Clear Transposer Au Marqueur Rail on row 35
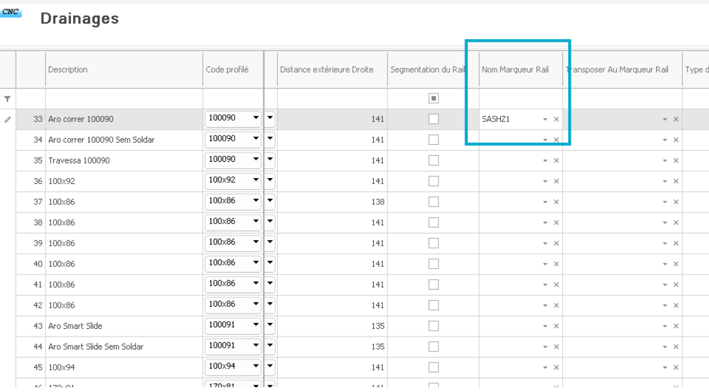The height and width of the screenshot is (392, 709). (676, 160)
